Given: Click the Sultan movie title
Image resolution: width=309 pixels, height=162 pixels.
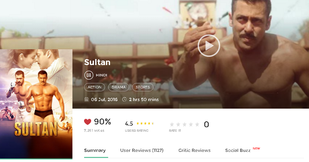Looking at the screenshot, I should 97,62.
